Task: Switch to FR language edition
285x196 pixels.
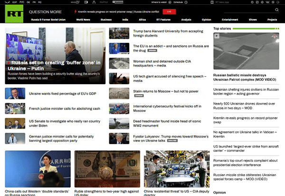Action: pyautogui.click(x=34, y=2)
